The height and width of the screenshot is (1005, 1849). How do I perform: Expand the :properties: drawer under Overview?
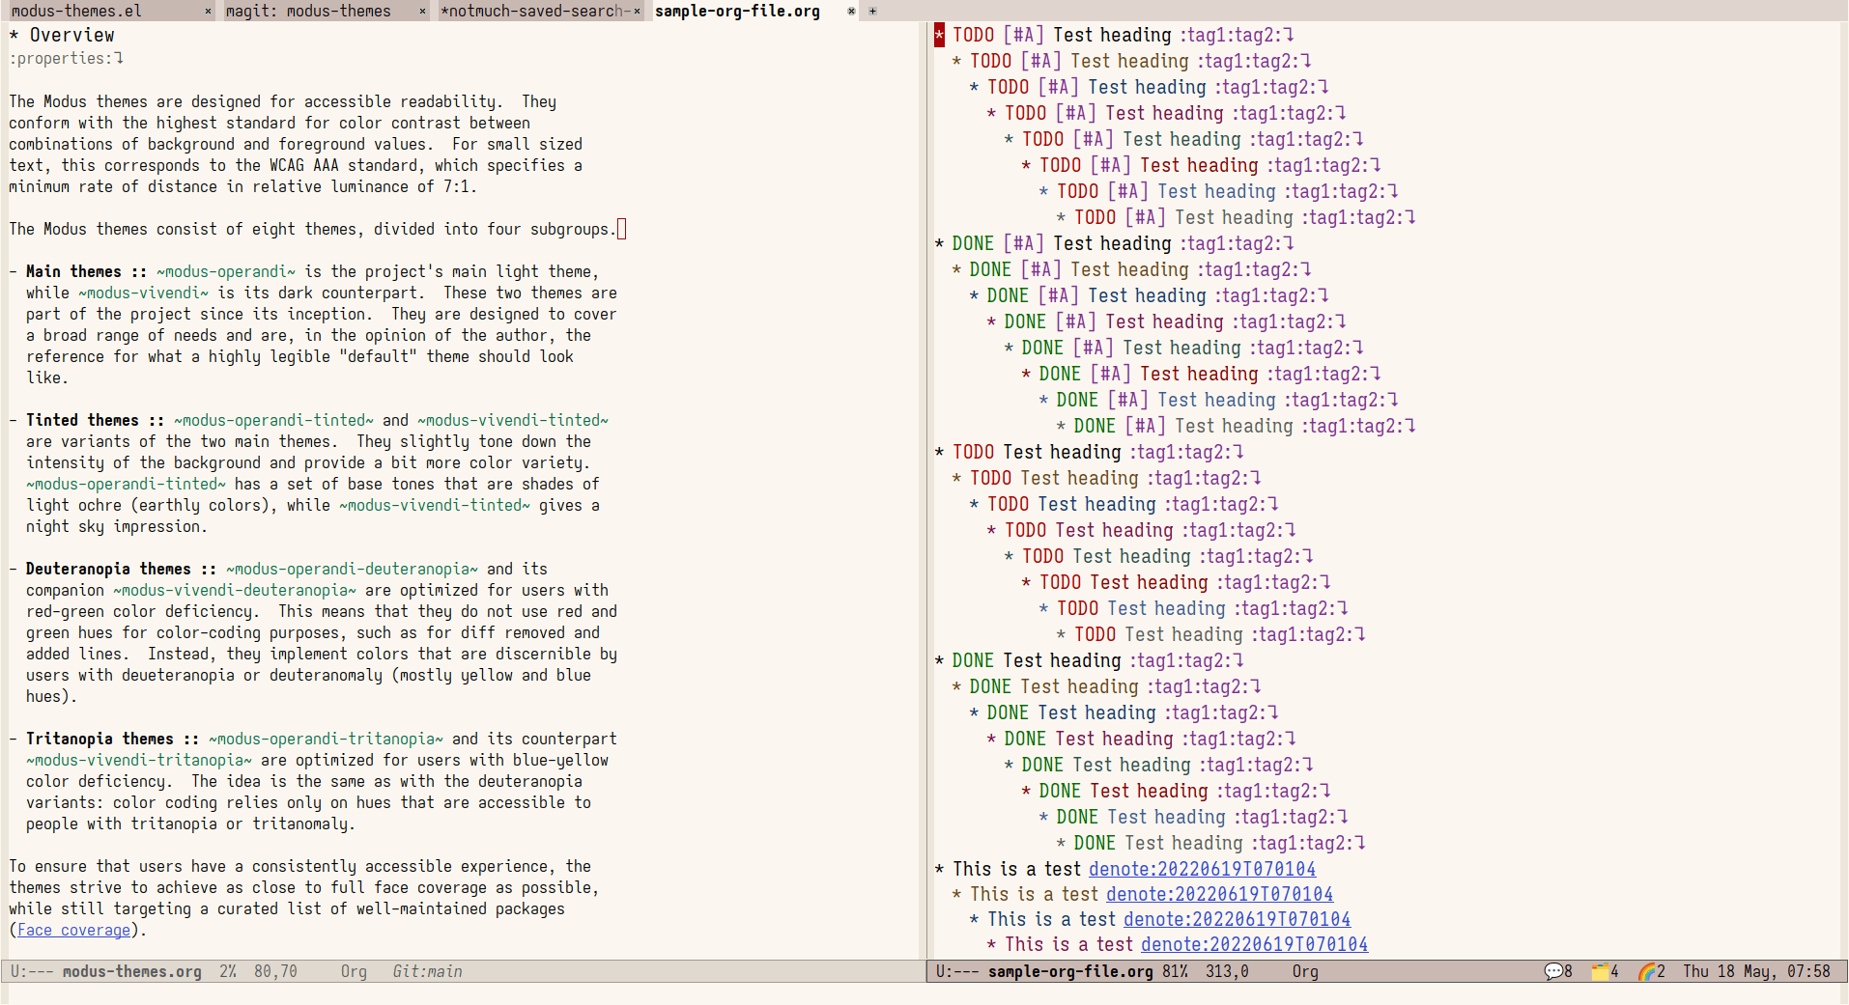click(66, 59)
